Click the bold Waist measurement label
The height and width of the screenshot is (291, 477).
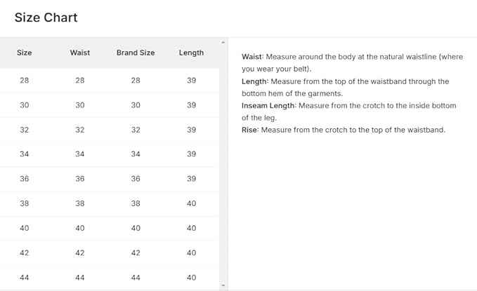click(x=252, y=57)
